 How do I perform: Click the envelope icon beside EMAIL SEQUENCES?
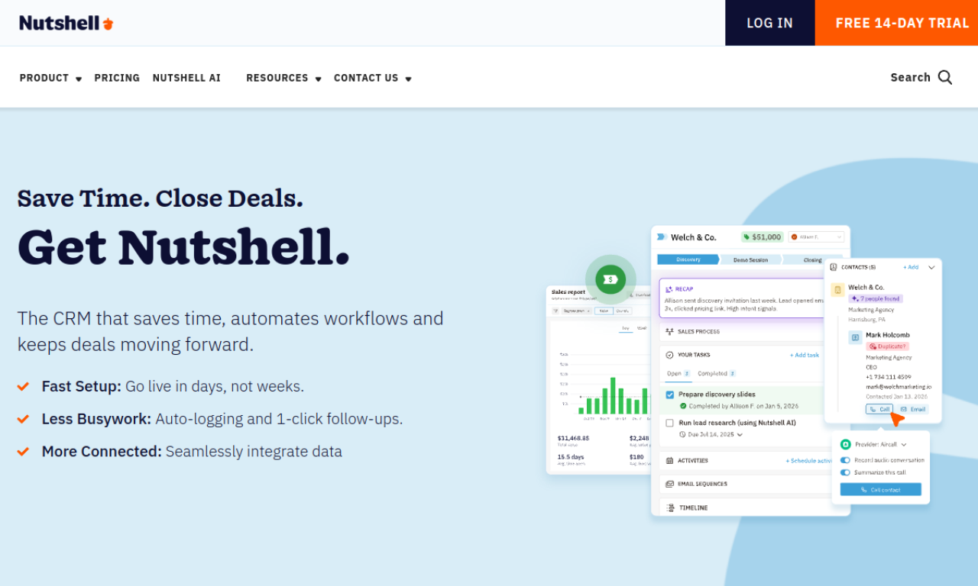coord(669,484)
